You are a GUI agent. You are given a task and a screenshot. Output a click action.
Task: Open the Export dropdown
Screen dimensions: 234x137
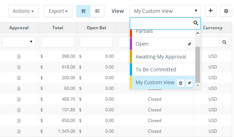(x=58, y=11)
